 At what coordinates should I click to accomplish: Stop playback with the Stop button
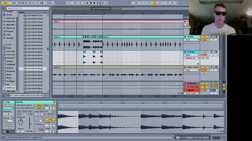[x=91, y=3]
